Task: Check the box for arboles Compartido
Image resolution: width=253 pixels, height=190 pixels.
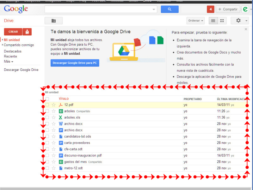Action: [x=47, y=111]
